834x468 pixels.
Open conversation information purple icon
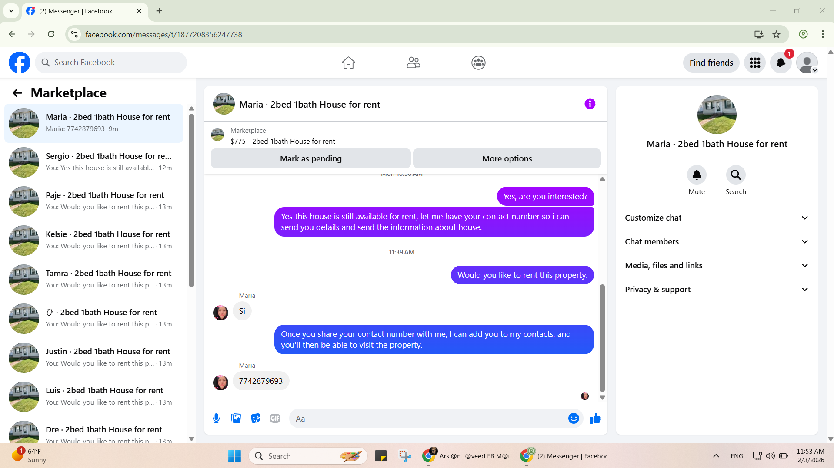pos(590,104)
